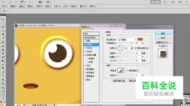This screenshot has height=106, width=190.
Task: Open the 窗口(W) menu
Action: tap(83, 6)
